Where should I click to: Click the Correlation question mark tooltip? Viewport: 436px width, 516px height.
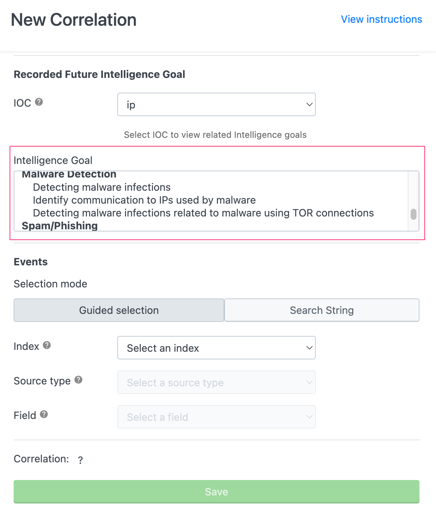click(x=81, y=460)
